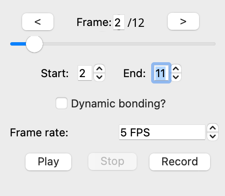Click the blue filled portion of the slider

point(18,44)
